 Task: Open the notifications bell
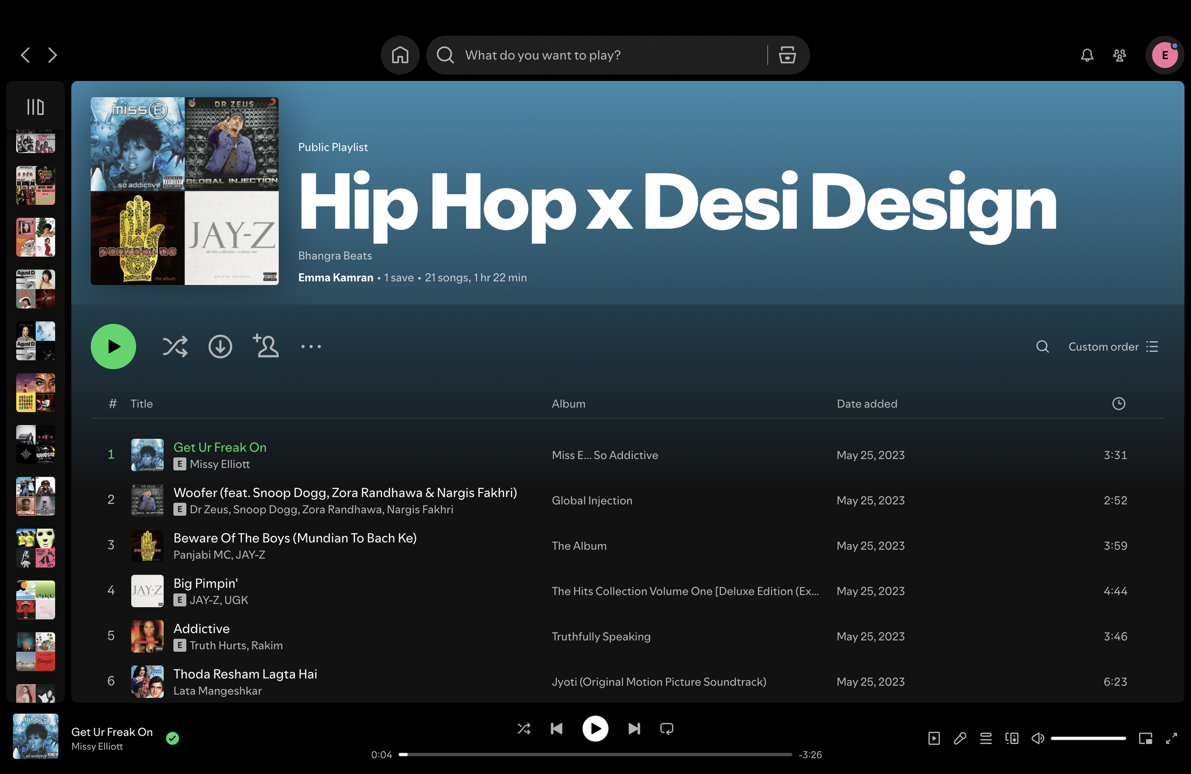tap(1087, 55)
